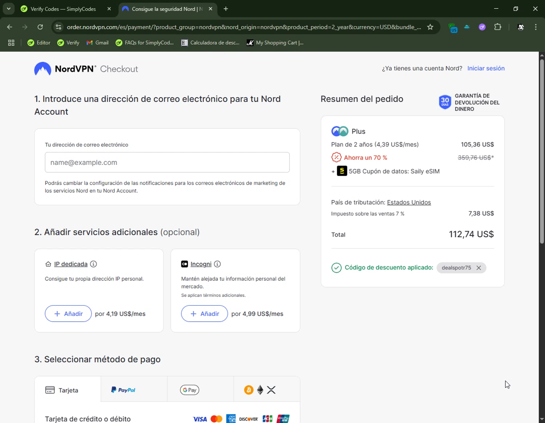
Task: Select the PayPal payment tab
Action: coord(134,390)
